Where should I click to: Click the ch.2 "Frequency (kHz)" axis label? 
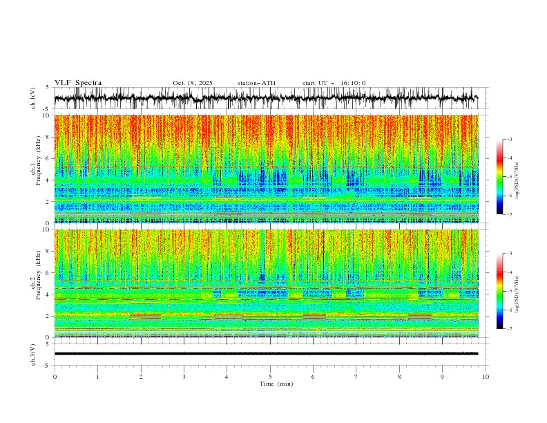pyautogui.click(x=39, y=275)
